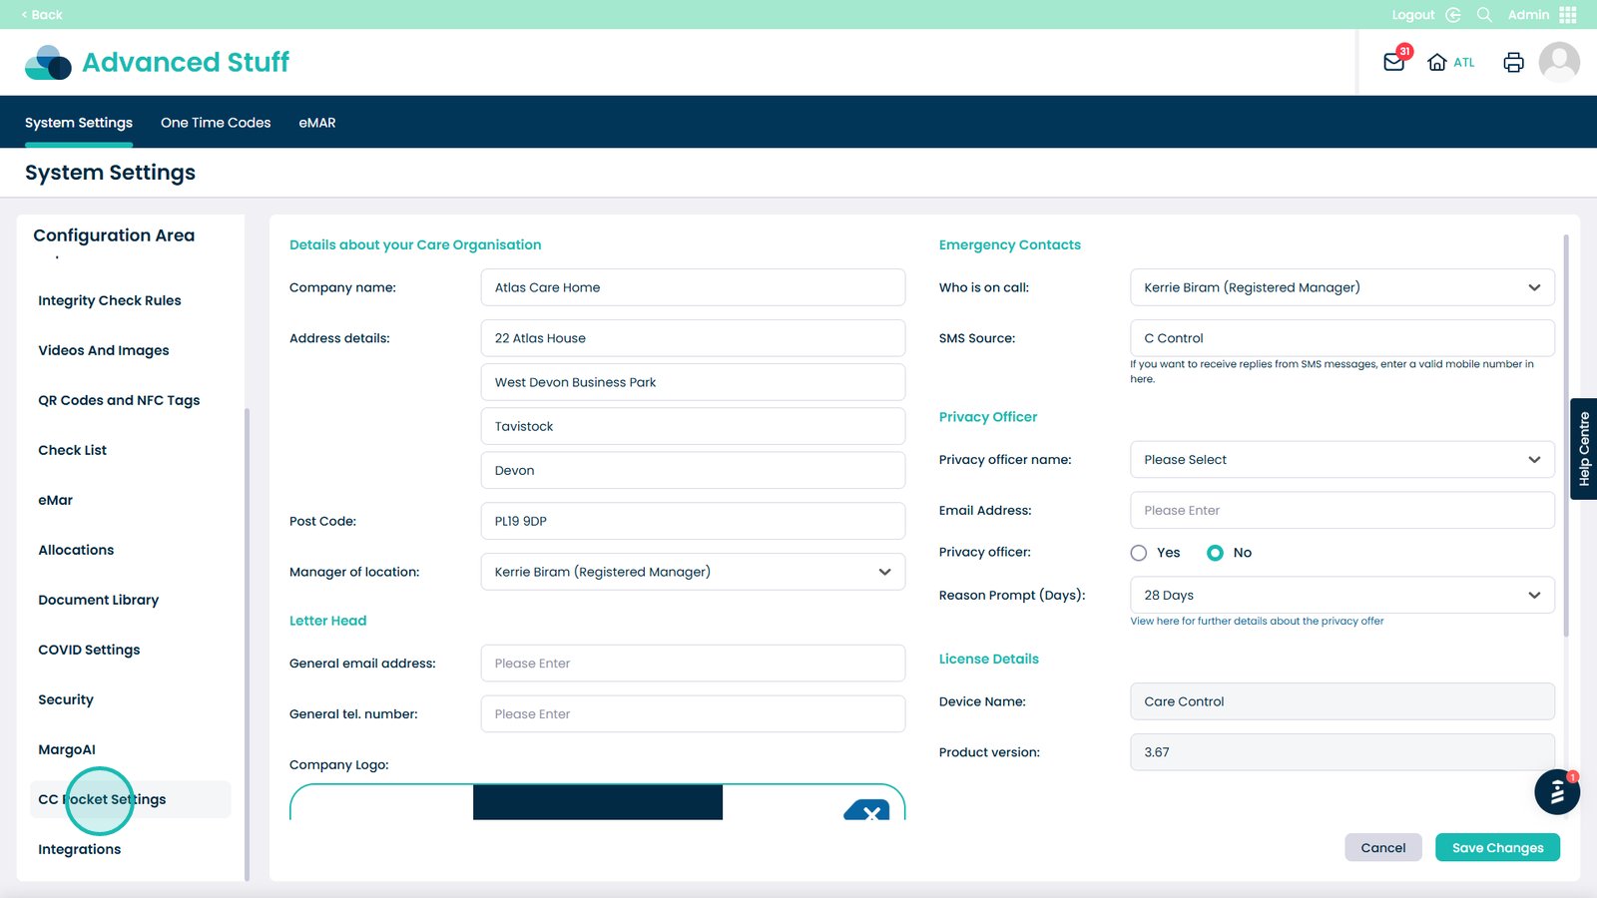
Task: Open the chat assistant bubble
Action: tap(1556, 792)
